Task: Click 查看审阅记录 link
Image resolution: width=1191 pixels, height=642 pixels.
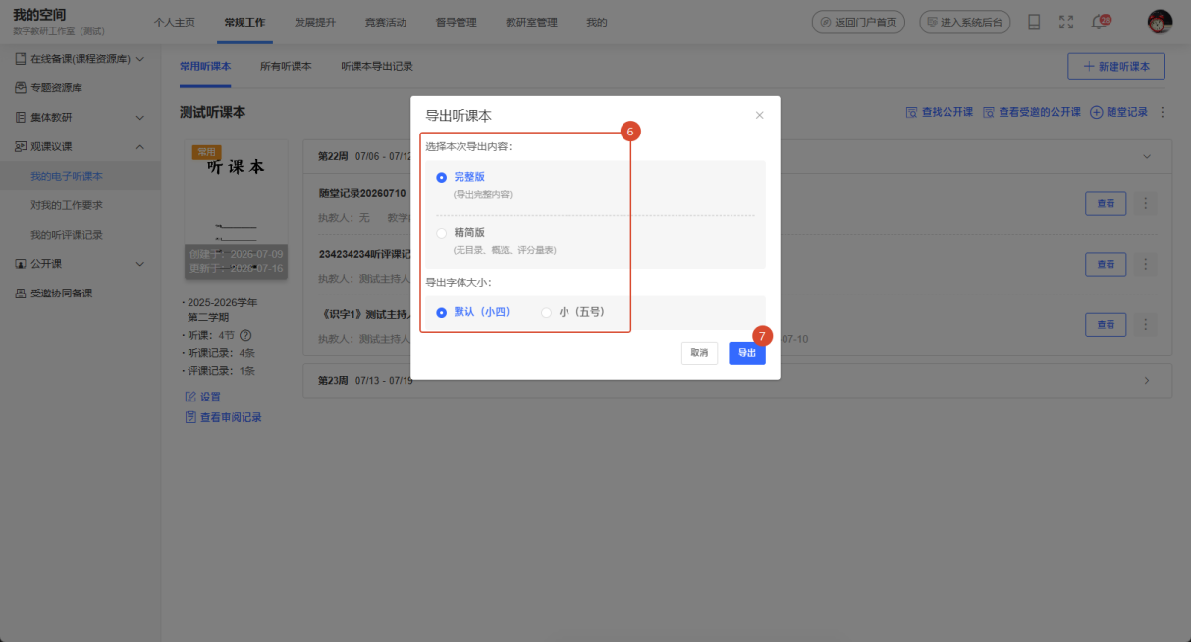Action: pos(224,417)
